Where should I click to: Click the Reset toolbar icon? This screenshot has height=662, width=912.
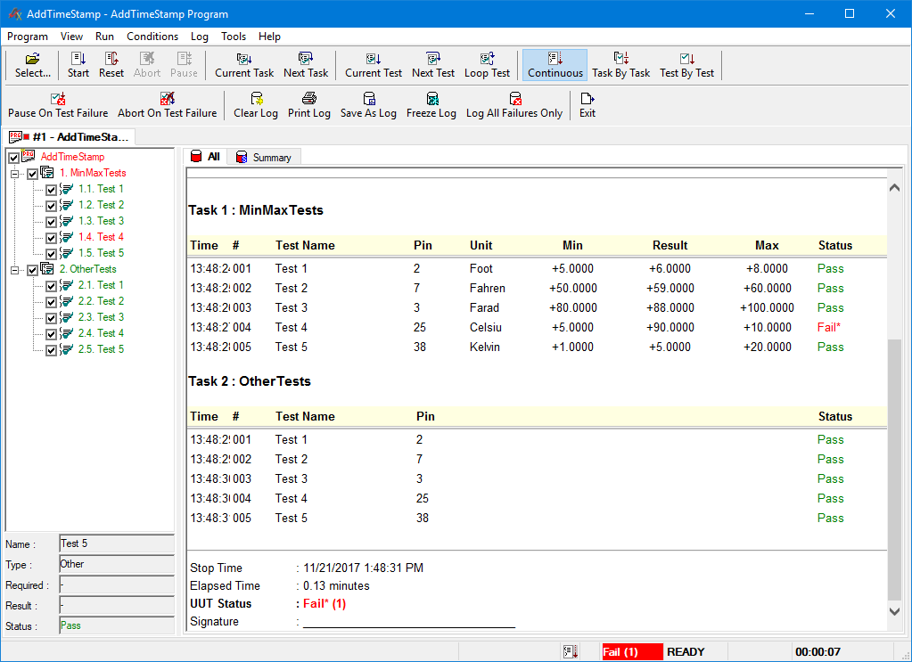tap(111, 65)
